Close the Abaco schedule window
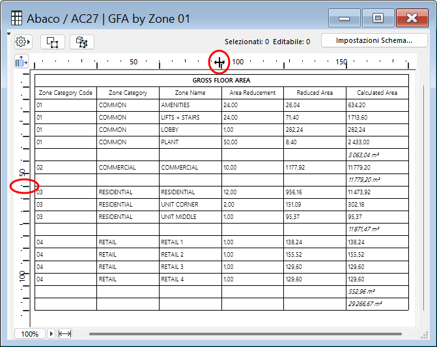This screenshot has height=347, width=437. (412, 18)
